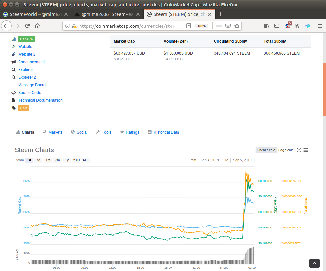Image resolution: width=326 pixels, height=271 pixels.
Task: Switch chart to Log Scale
Action: 286,150
